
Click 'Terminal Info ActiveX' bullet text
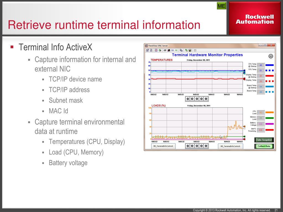click(55, 47)
